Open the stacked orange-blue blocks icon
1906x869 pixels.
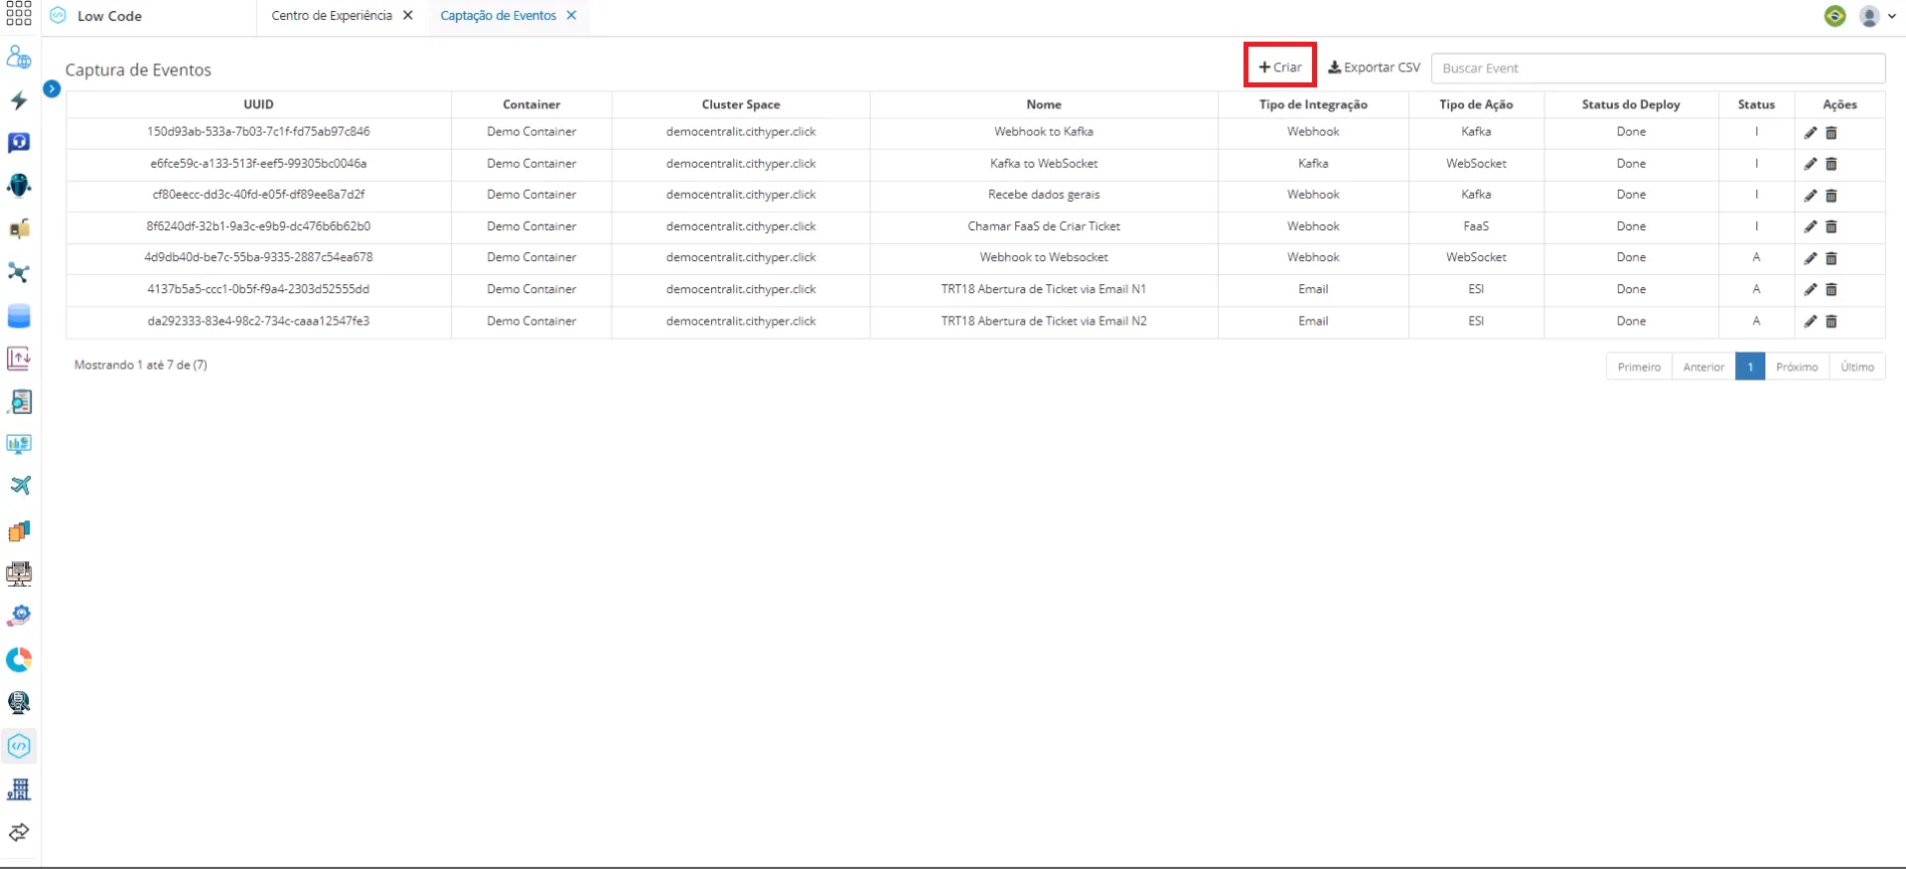[x=19, y=530]
